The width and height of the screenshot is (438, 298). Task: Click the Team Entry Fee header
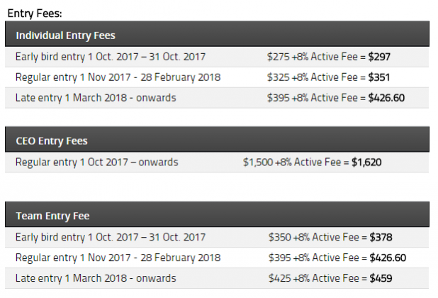pos(217,214)
